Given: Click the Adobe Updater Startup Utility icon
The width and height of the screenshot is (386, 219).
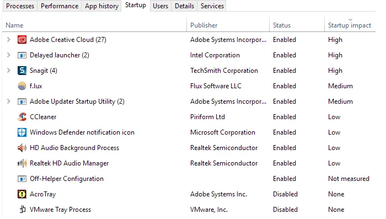Looking at the screenshot, I should (22, 102).
